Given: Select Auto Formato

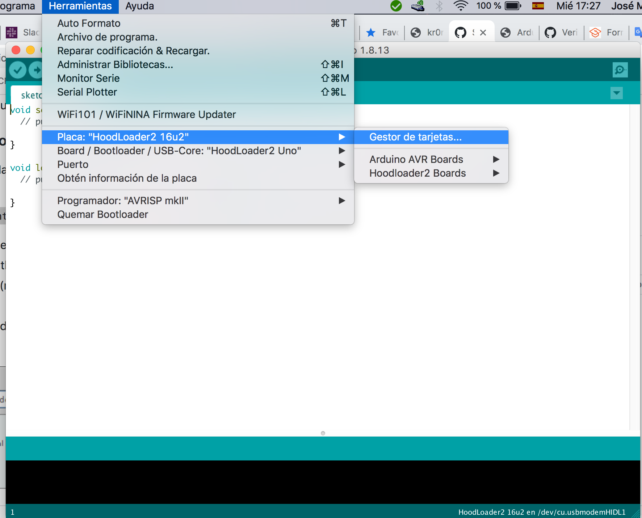Looking at the screenshot, I should click(198, 23).
